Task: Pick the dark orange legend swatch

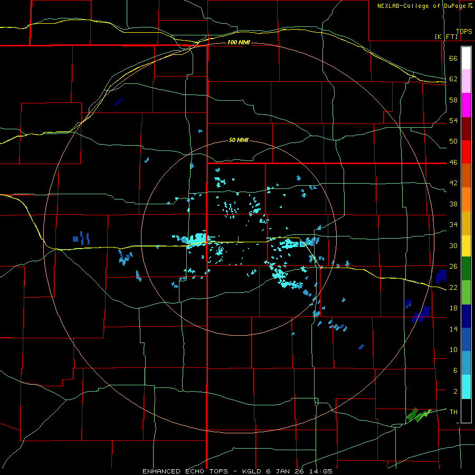Action: [466, 176]
